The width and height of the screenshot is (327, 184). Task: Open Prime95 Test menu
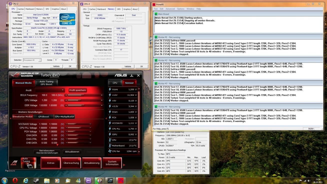coord(155,9)
